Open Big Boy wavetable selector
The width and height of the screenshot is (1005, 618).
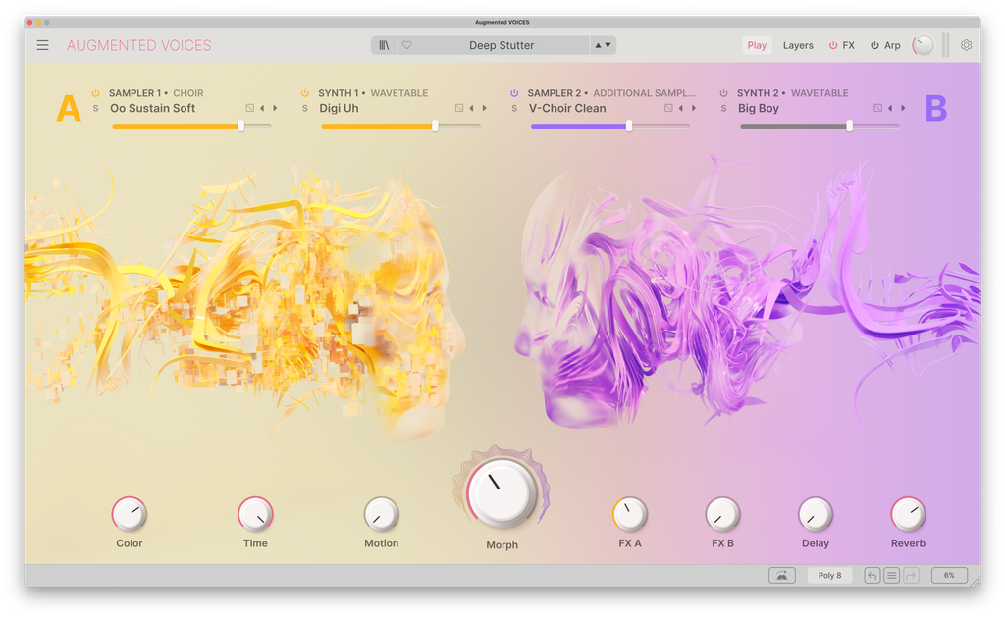[x=759, y=108]
